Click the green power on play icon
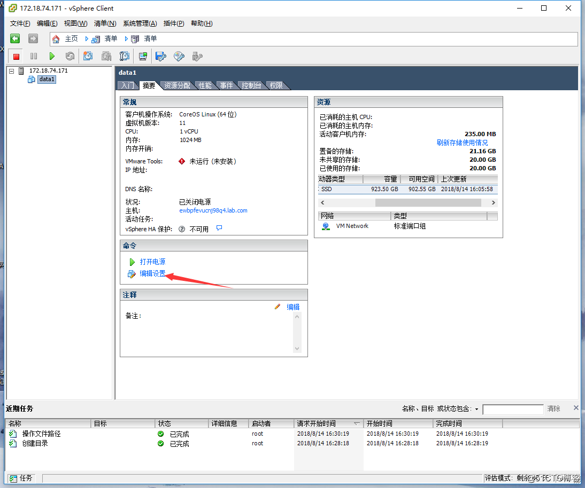Image resolution: width=585 pixels, height=488 pixels. pos(52,56)
